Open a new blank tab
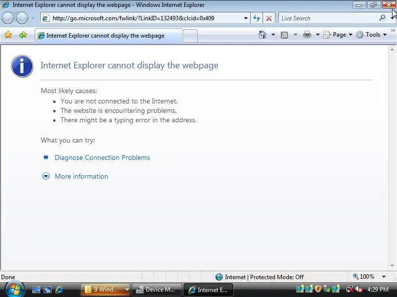The height and width of the screenshot is (297, 397). pyautogui.click(x=190, y=36)
